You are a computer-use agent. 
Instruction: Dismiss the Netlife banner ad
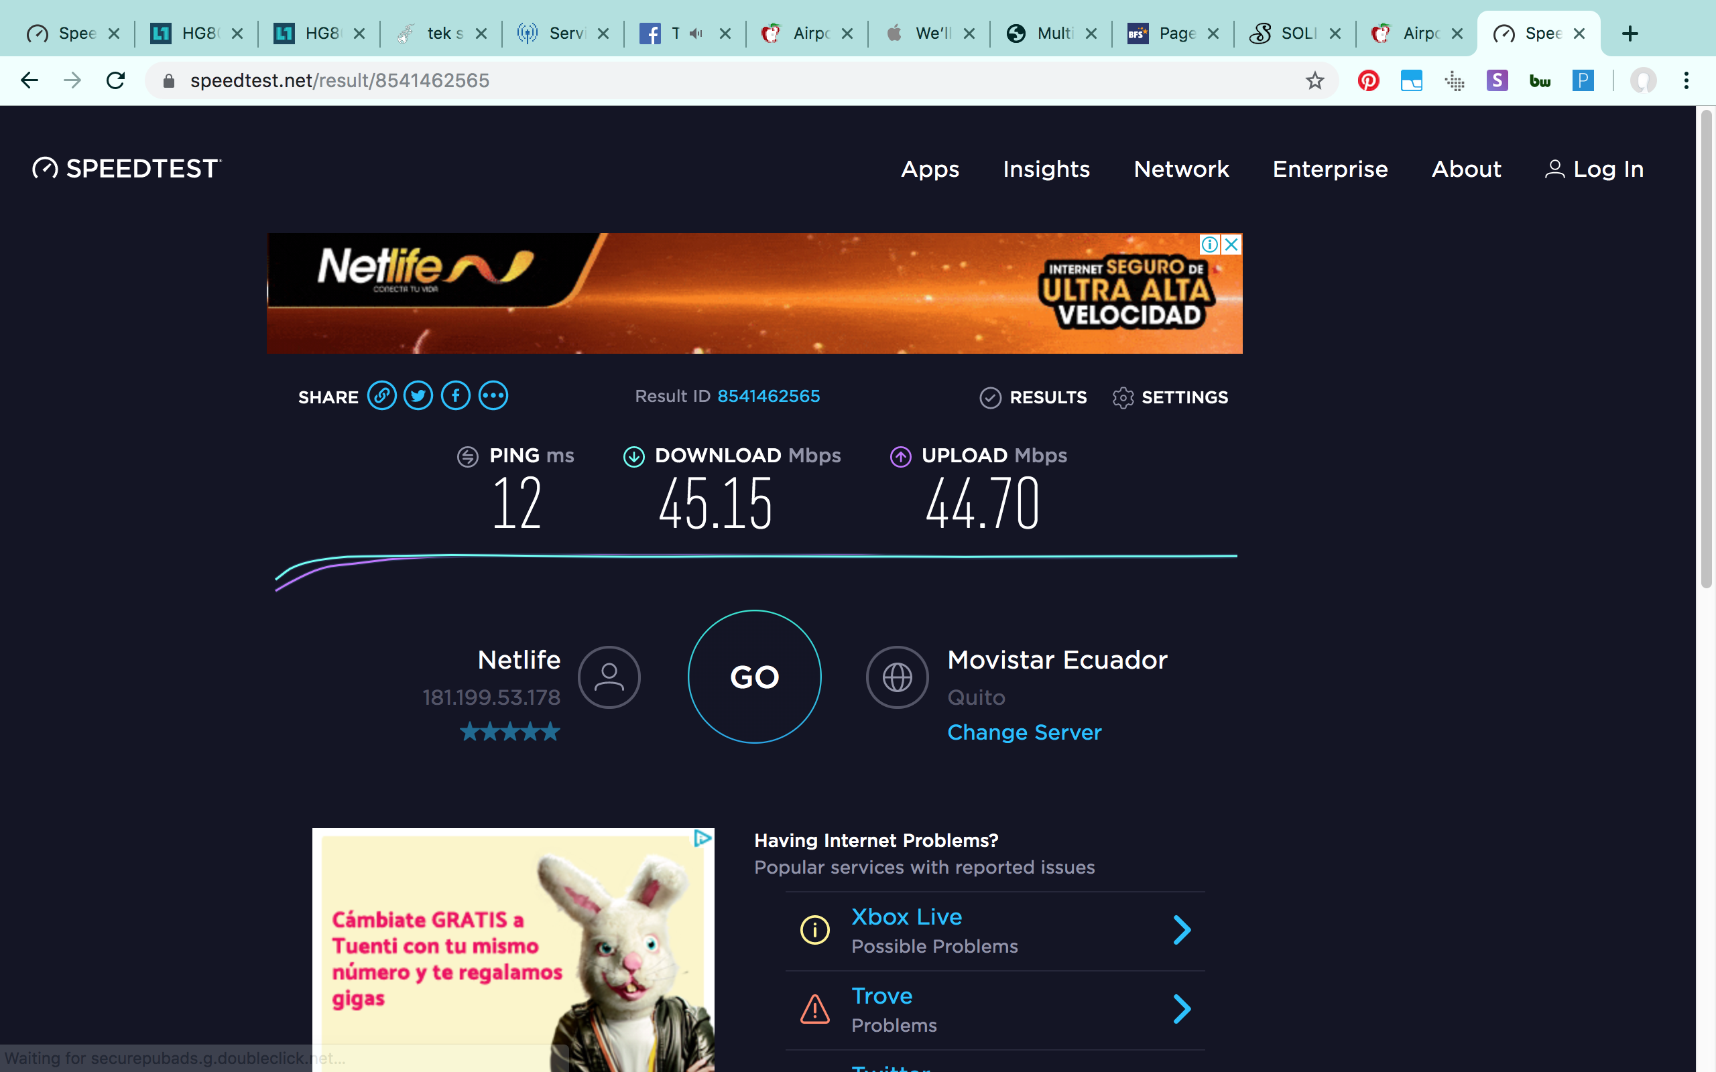click(x=1230, y=245)
